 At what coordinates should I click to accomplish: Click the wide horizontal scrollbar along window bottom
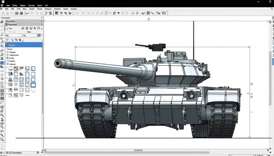127,152
